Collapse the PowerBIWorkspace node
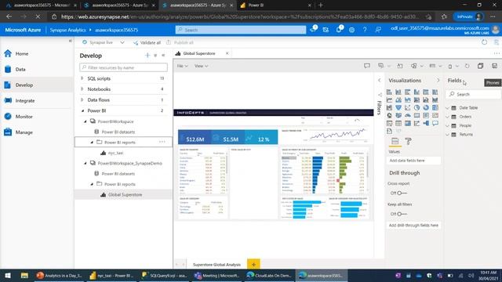Screen dimensions: 502x282 (x=85, y=121)
